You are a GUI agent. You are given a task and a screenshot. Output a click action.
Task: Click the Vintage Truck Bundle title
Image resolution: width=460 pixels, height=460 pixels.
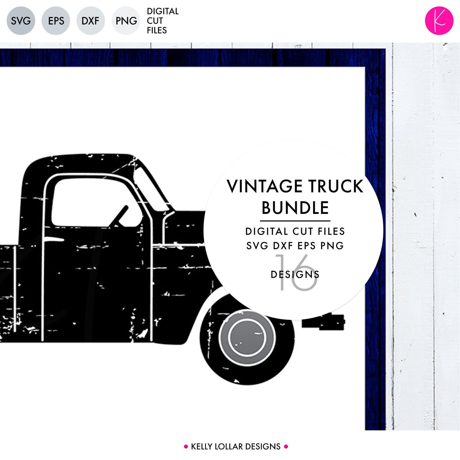(295, 197)
